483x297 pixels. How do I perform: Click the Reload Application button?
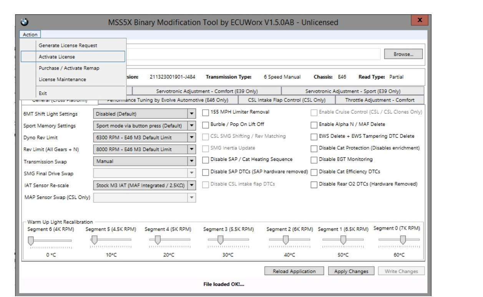294,271
